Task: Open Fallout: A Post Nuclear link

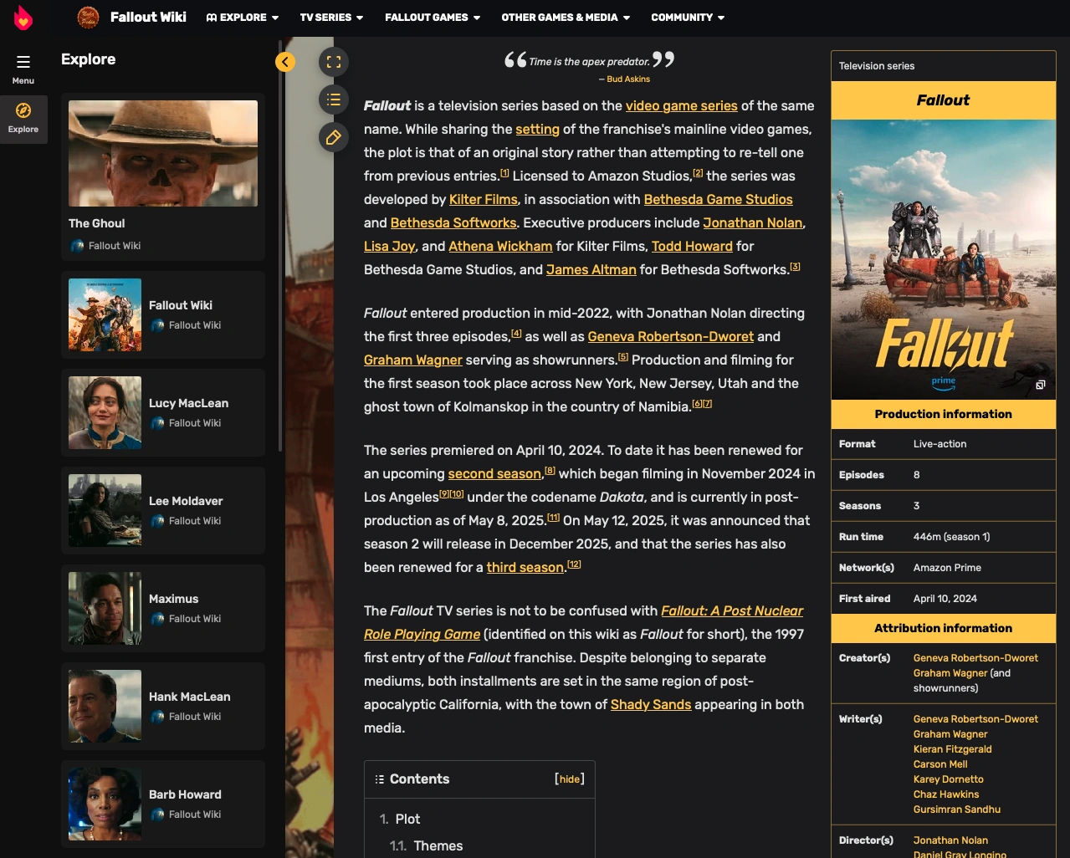Action: (732, 610)
